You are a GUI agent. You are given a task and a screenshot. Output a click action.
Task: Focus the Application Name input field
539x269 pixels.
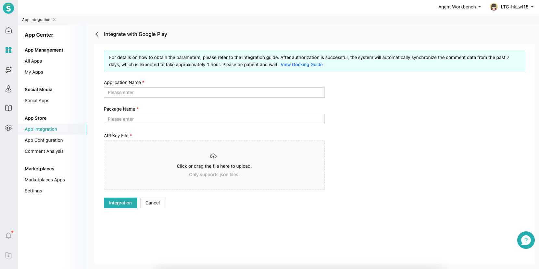click(x=214, y=92)
